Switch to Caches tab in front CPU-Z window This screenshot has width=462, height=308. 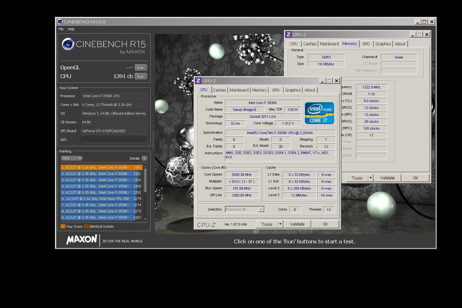(220, 90)
